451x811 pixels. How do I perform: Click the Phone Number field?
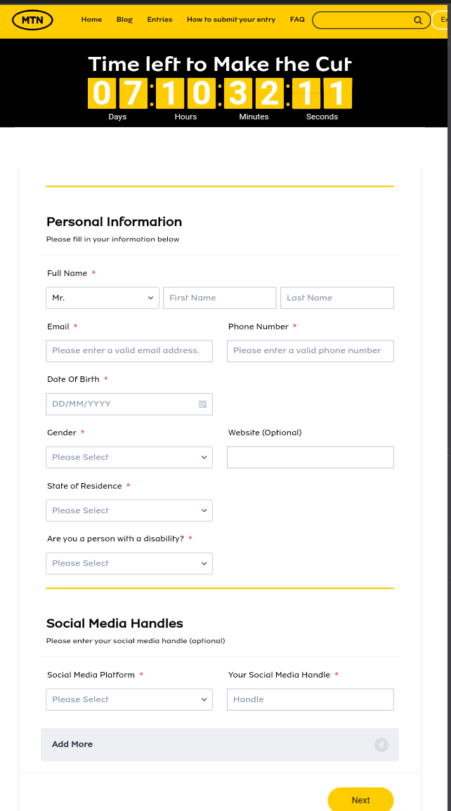click(x=310, y=350)
